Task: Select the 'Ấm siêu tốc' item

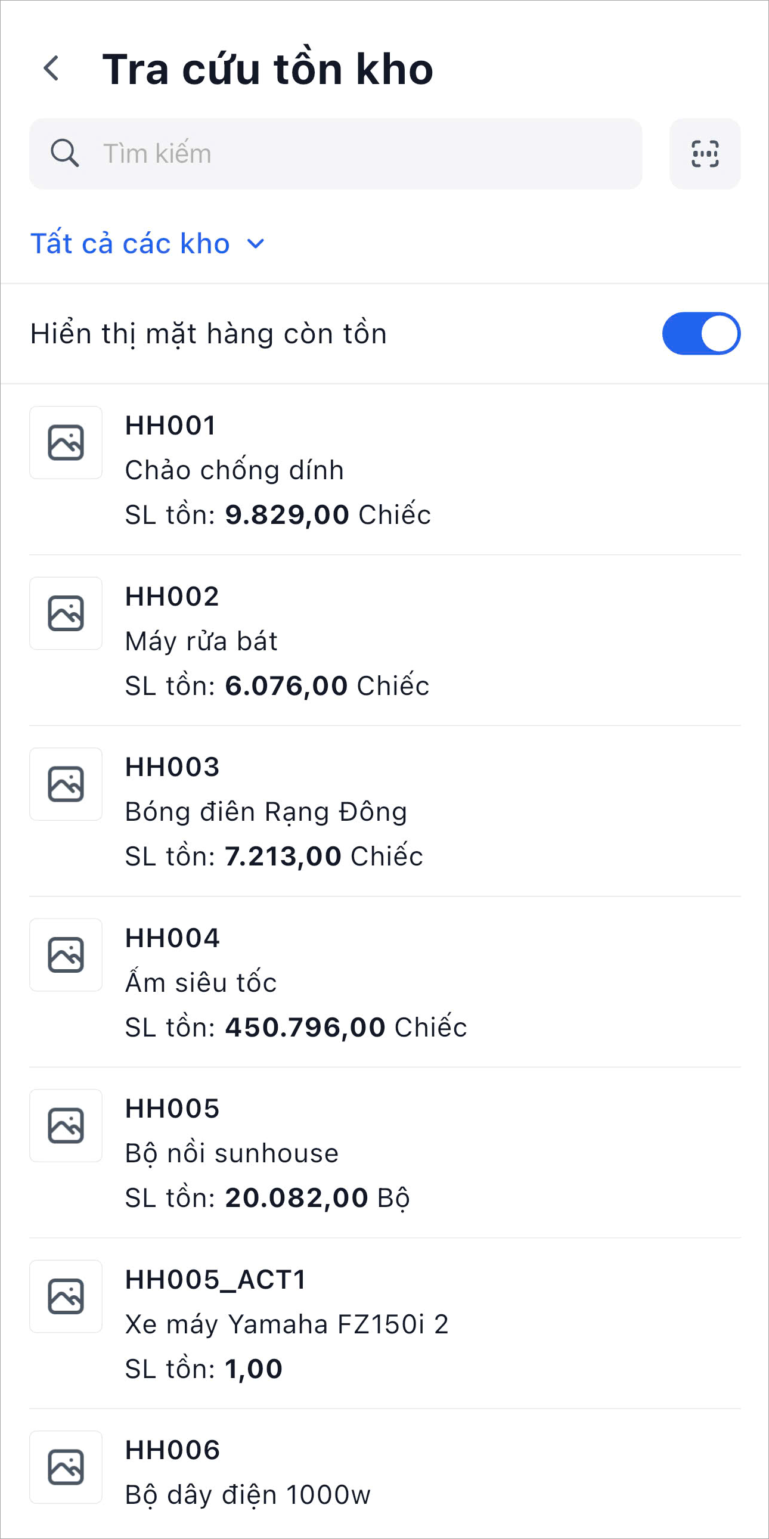Action: coord(201,983)
